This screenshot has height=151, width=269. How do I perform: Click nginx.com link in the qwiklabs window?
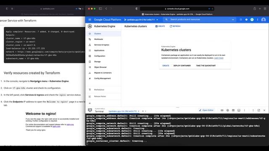(56, 126)
